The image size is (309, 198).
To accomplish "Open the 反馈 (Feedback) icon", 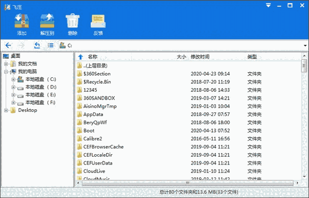I will click(x=98, y=21).
